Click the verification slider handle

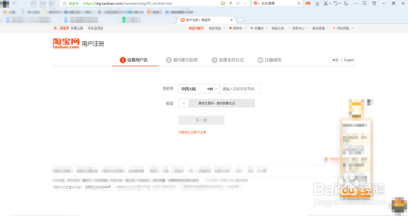pyautogui.click(x=184, y=103)
